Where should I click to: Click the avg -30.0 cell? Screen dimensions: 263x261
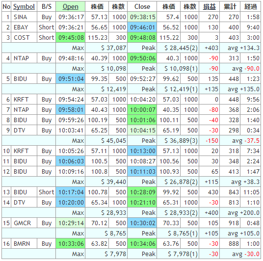240,254
